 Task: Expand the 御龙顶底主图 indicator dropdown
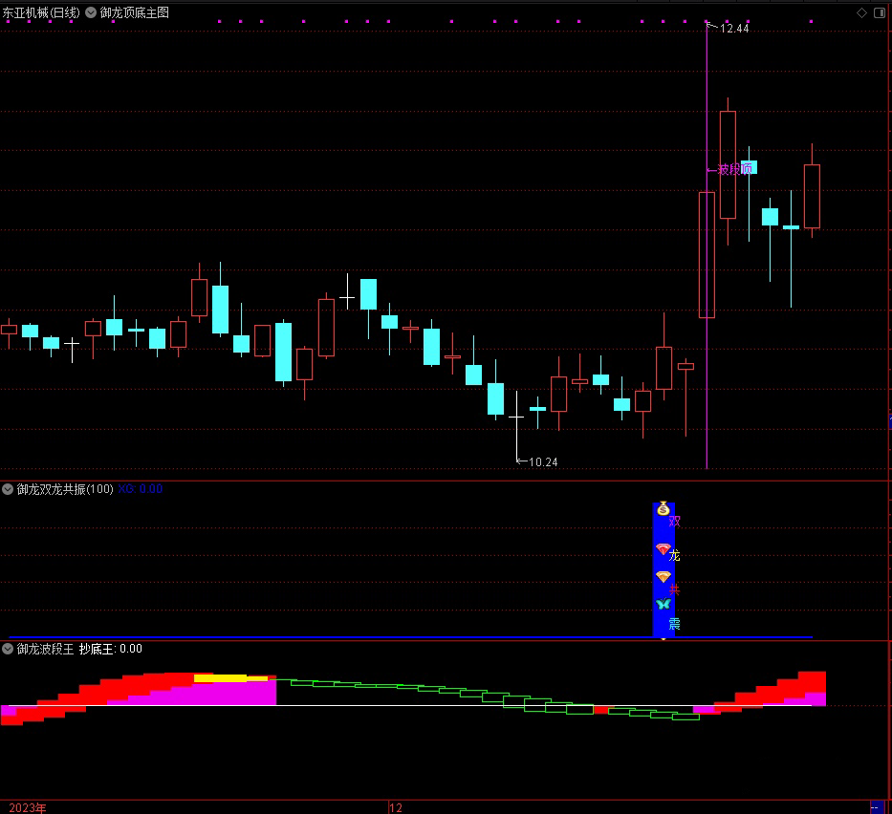click(x=91, y=12)
